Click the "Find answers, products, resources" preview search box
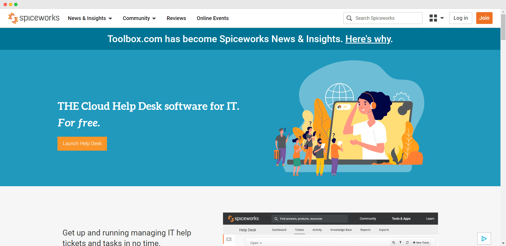506x246 pixels. pos(310,219)
